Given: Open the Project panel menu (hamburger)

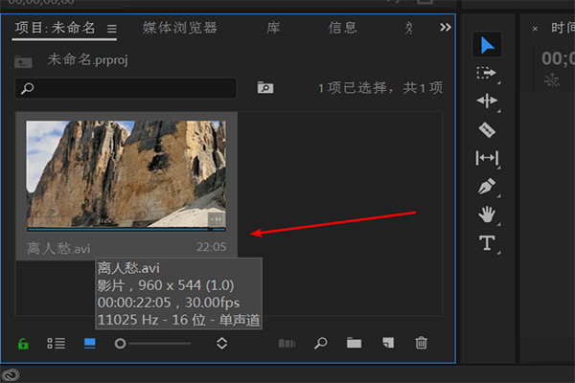Looking at the screenshot, I should [x=112, y=29].
